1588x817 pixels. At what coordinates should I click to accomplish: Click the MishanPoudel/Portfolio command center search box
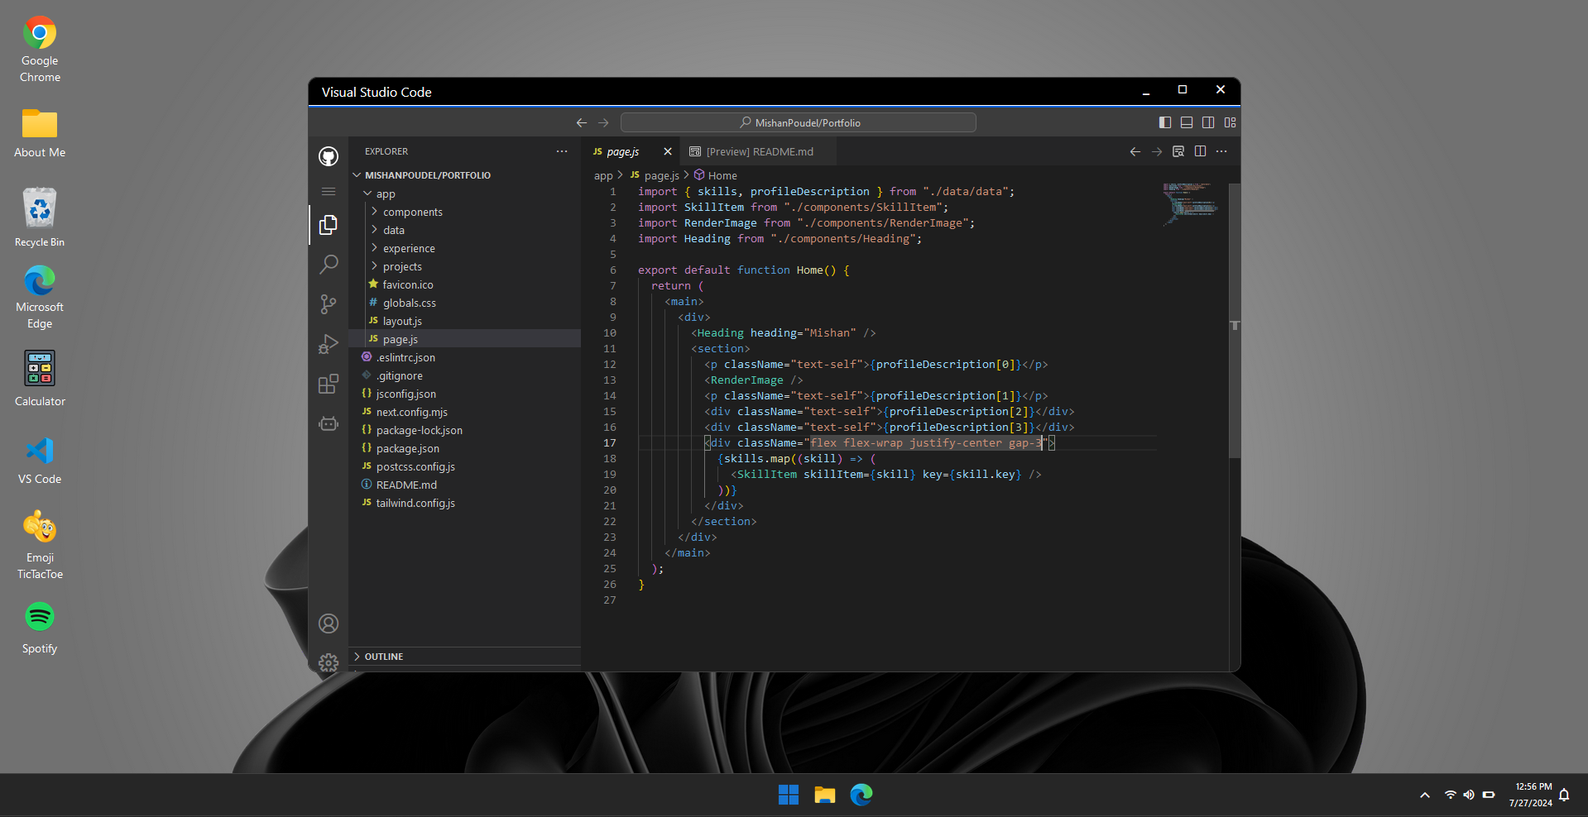pyautogui.click(x=799, y=122)
